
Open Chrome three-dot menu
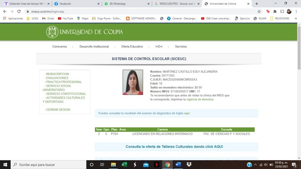pos(296,11)
